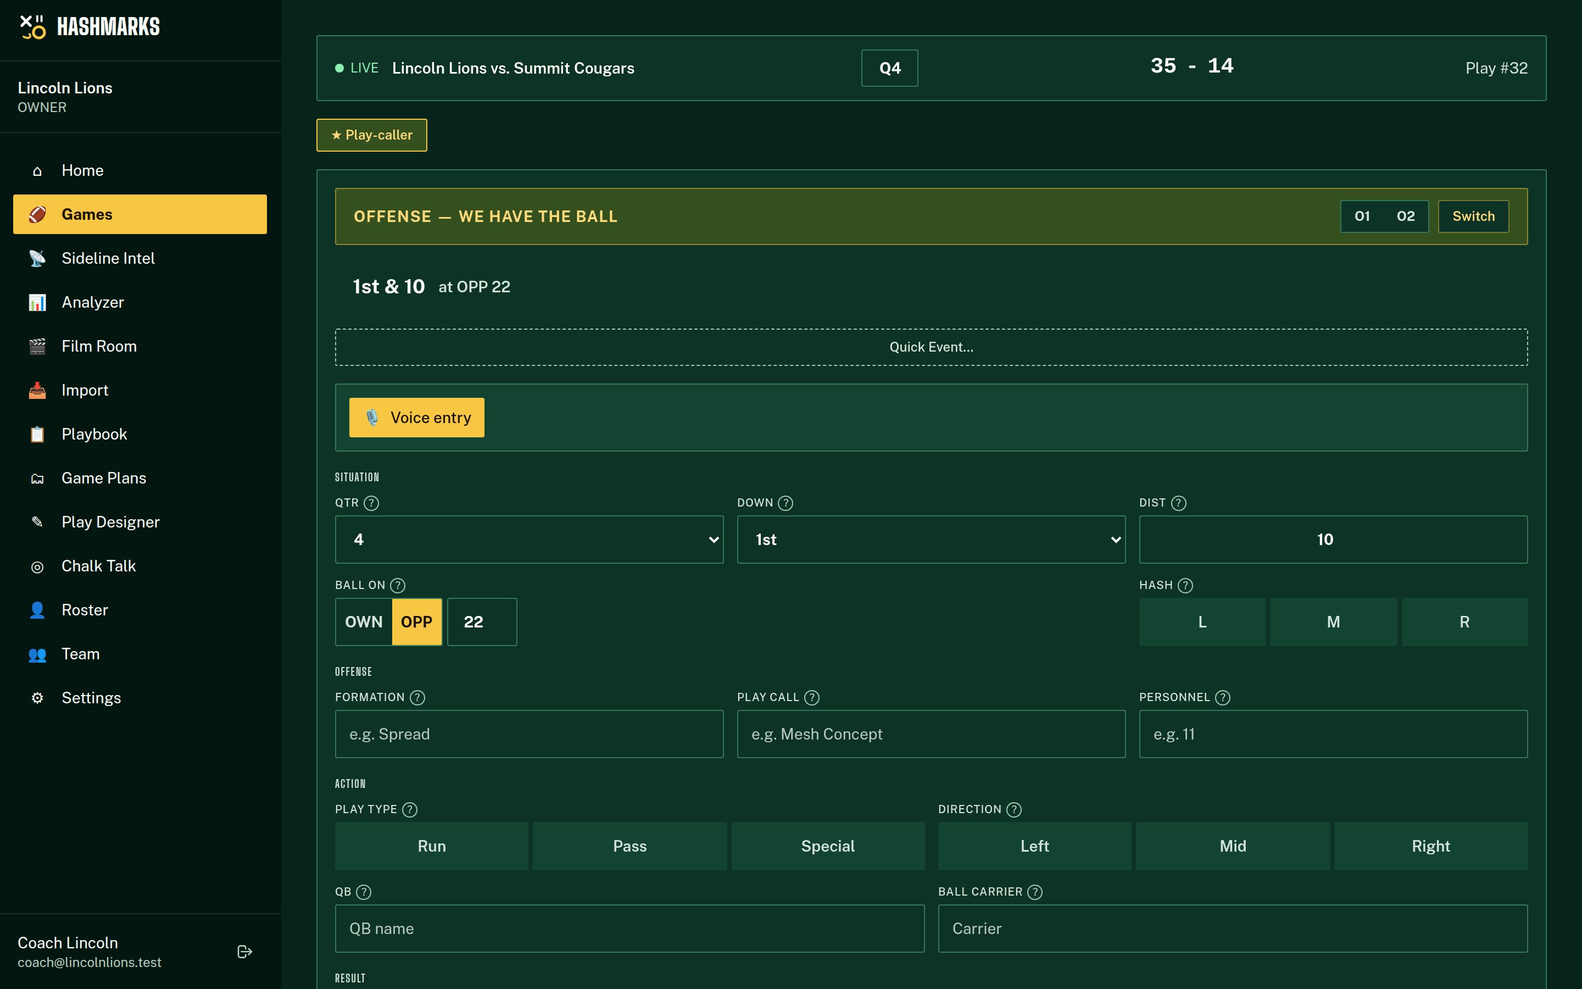This screenshot has width=1582, height=989.
Task: Choose Special play type
Action: (828, 846)
